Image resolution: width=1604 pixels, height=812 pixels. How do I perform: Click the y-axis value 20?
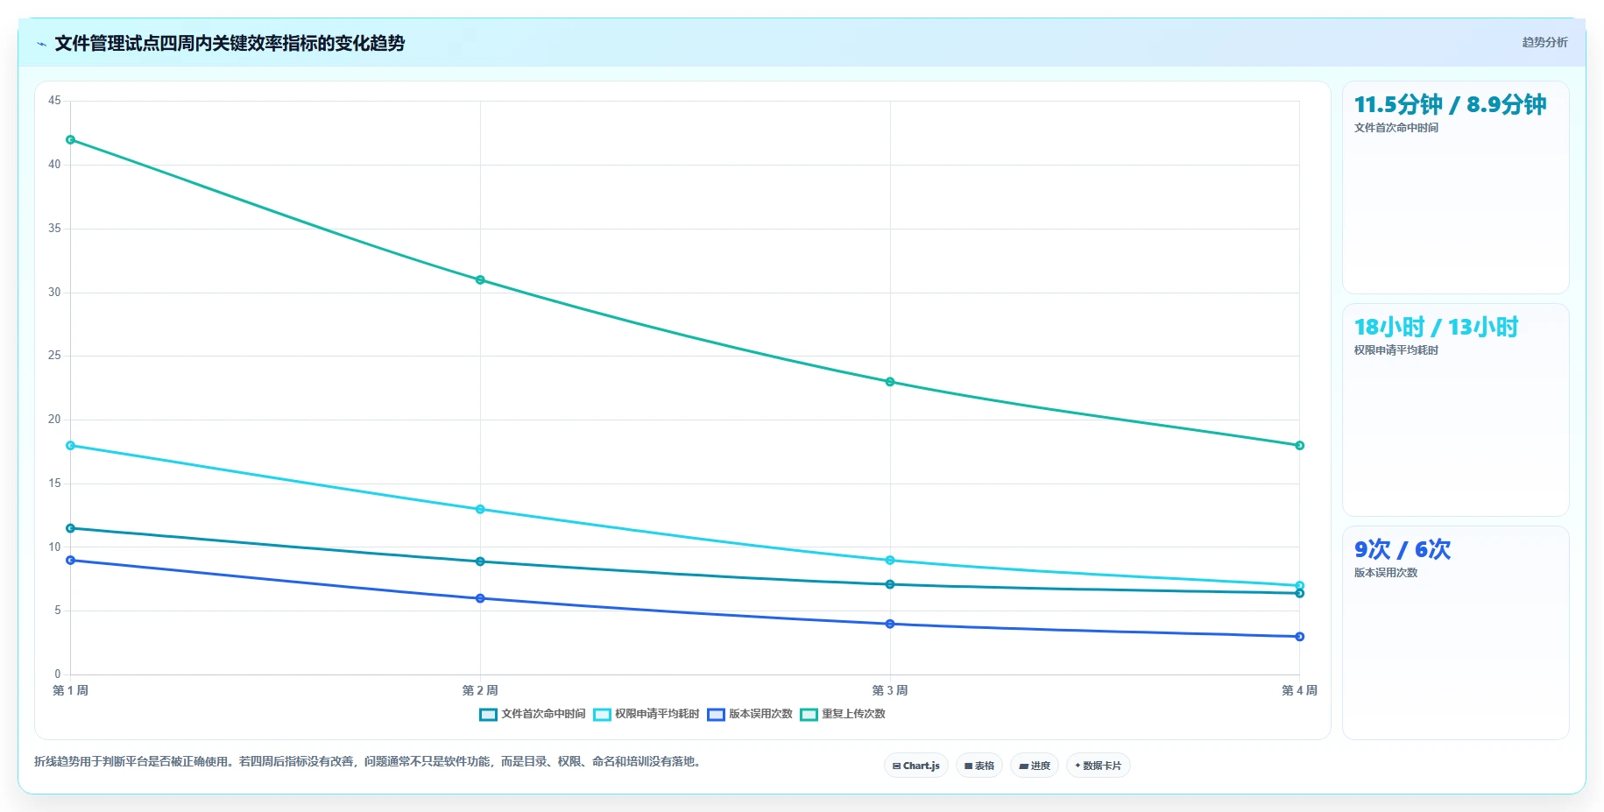point(54,420)
